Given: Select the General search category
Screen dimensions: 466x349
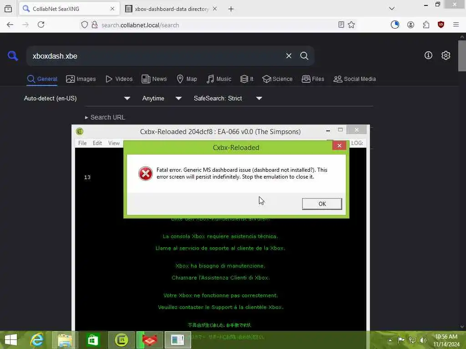Looking at the screenshot, I should pos(42,79).
